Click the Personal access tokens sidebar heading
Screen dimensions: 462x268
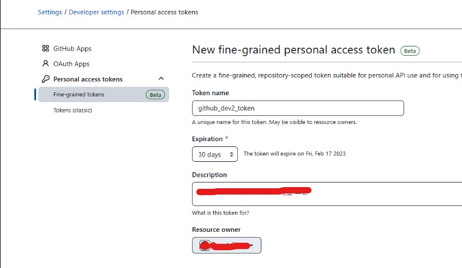tap(88, 79)
